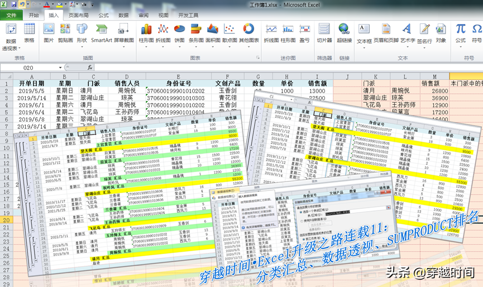Select column E header

178,76
